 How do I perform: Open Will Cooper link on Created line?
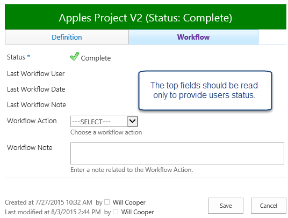point(129,202)
